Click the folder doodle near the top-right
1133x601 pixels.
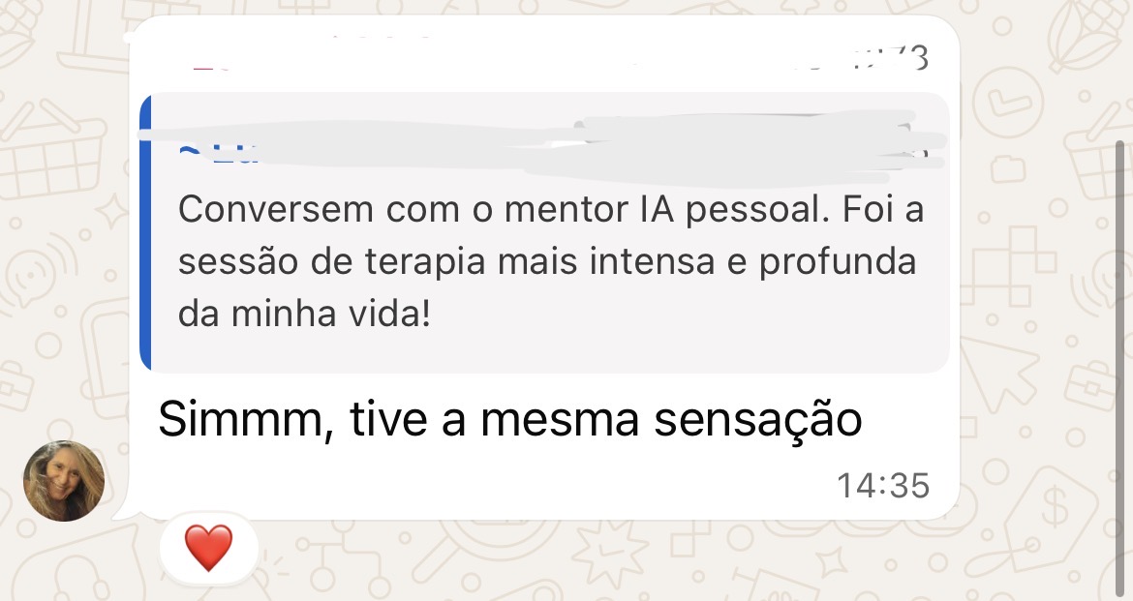pyautogui.click(x=1007, y=169)
